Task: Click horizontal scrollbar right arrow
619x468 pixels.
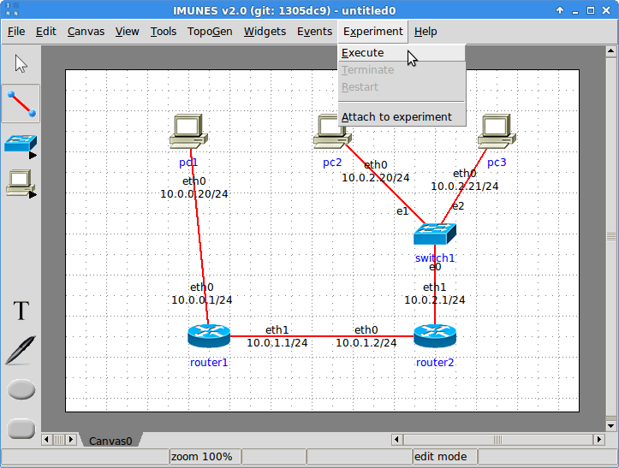Action: (599, 439)
